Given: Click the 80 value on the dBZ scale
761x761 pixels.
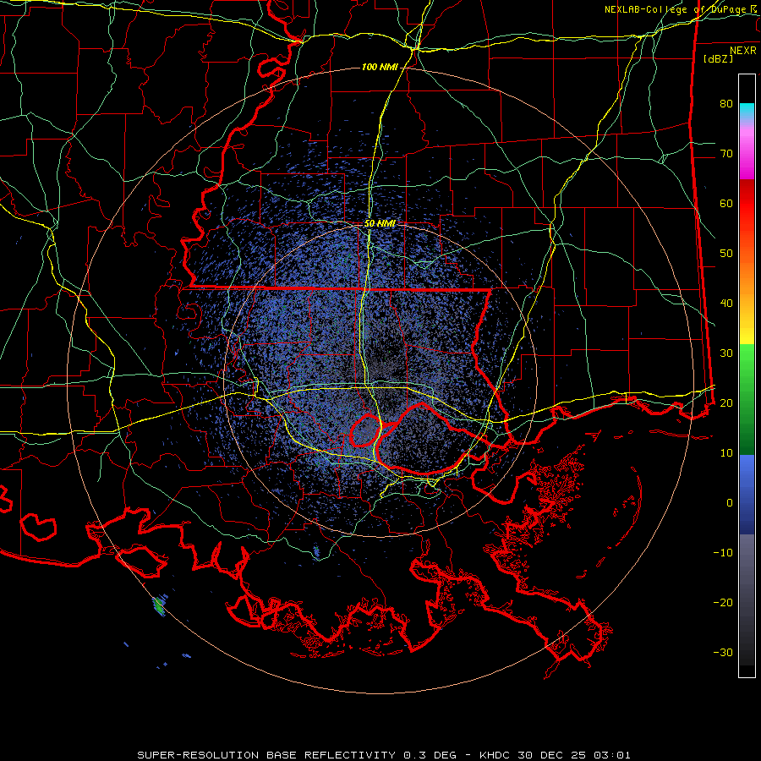Looking at the screenshot, I should click(x=726, y=103).
